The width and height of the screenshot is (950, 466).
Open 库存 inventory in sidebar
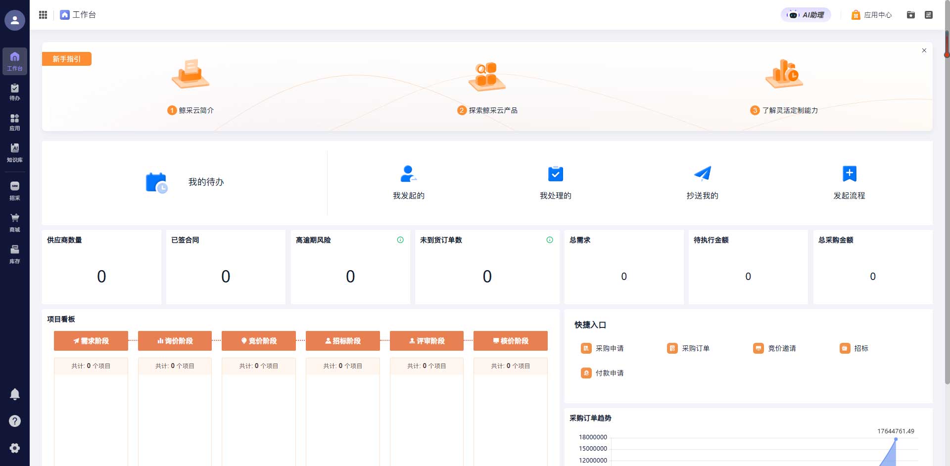pos(15,254)
